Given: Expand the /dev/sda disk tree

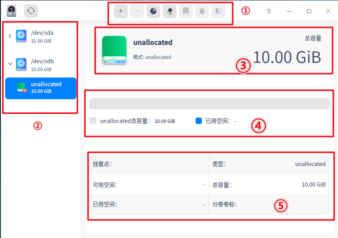Looking at the screenshot, I should (10, 36).
